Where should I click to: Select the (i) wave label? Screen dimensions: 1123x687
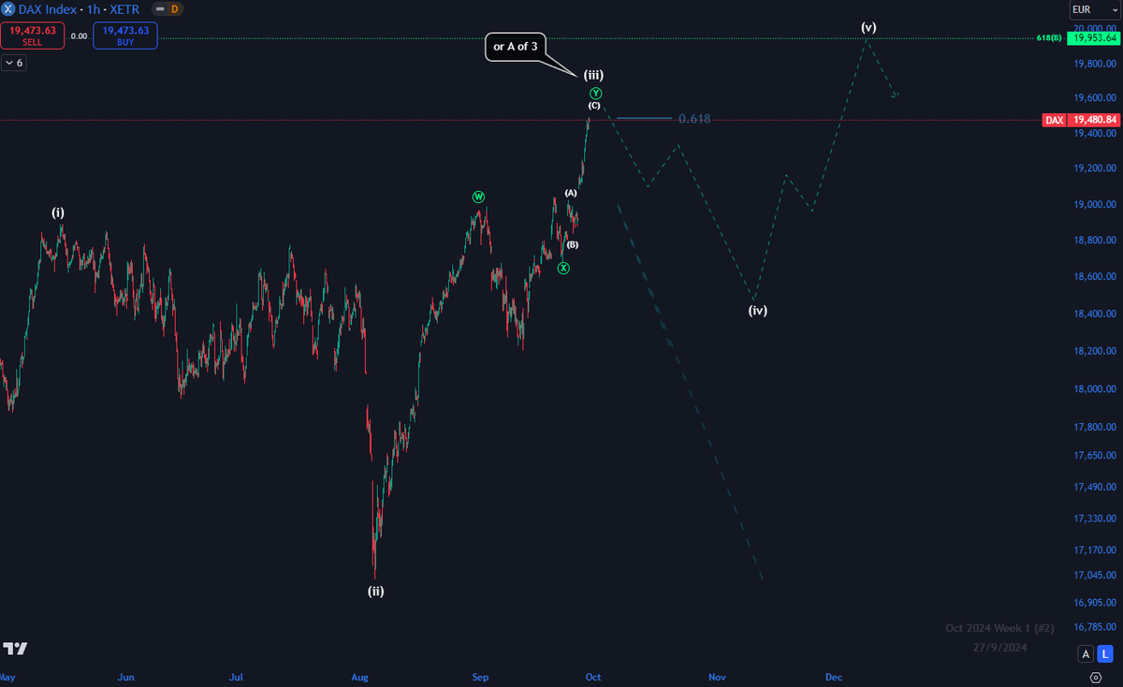[x=58, y=212]
